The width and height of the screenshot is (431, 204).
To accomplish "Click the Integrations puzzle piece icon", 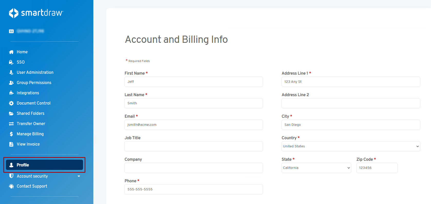I will [x=11, y=93].
